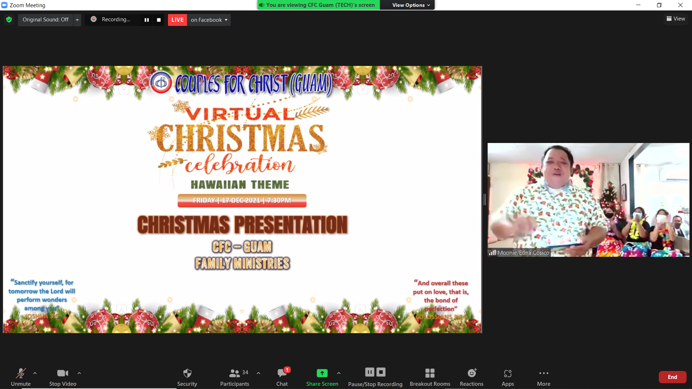Open the More options menu
The width and height of the screenshot is (692, 389).
tap(544, 377)
